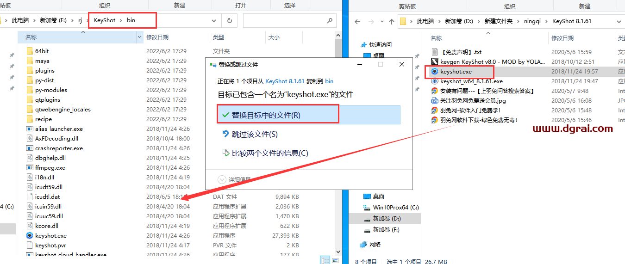
Task: Select the maya folder icon
Action: pos(30,61)
